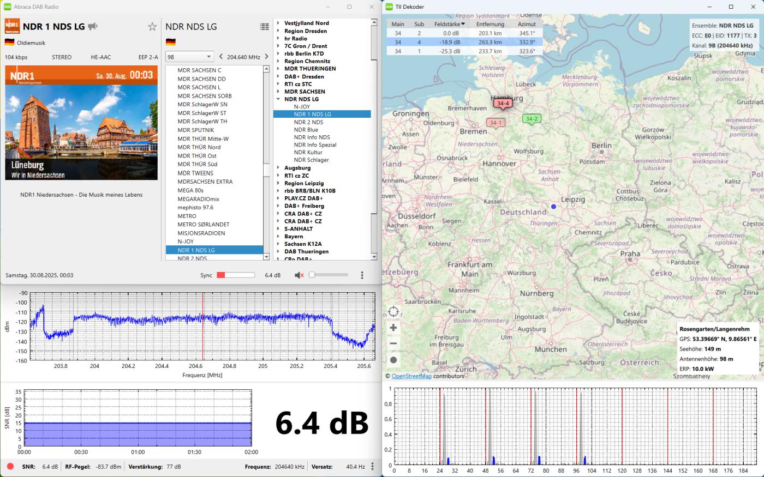Mute audio with the speaker icon

(299, 275)
